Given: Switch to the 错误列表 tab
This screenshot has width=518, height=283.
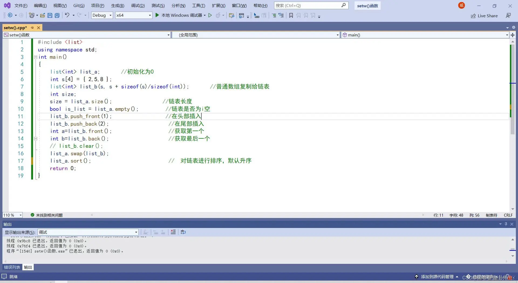Looking at the screenshot, I should tap(12, 267).
